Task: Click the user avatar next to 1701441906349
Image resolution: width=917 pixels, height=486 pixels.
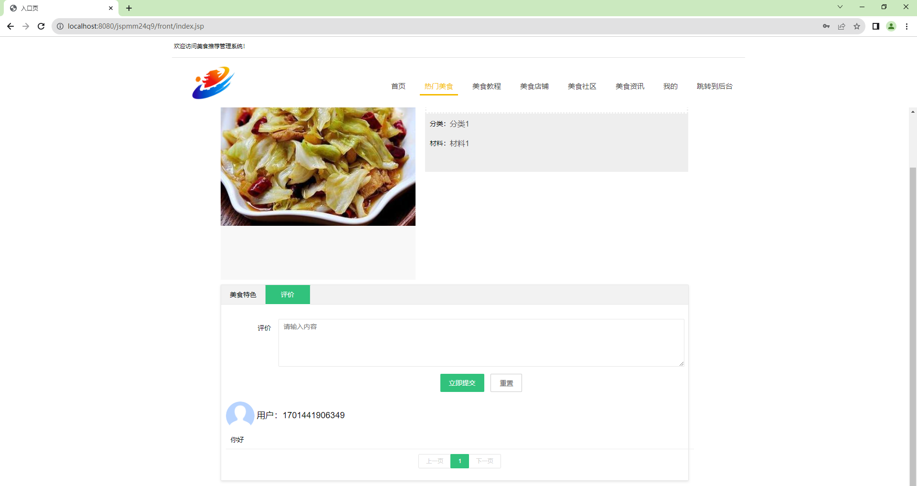Action: click(240, 415)
